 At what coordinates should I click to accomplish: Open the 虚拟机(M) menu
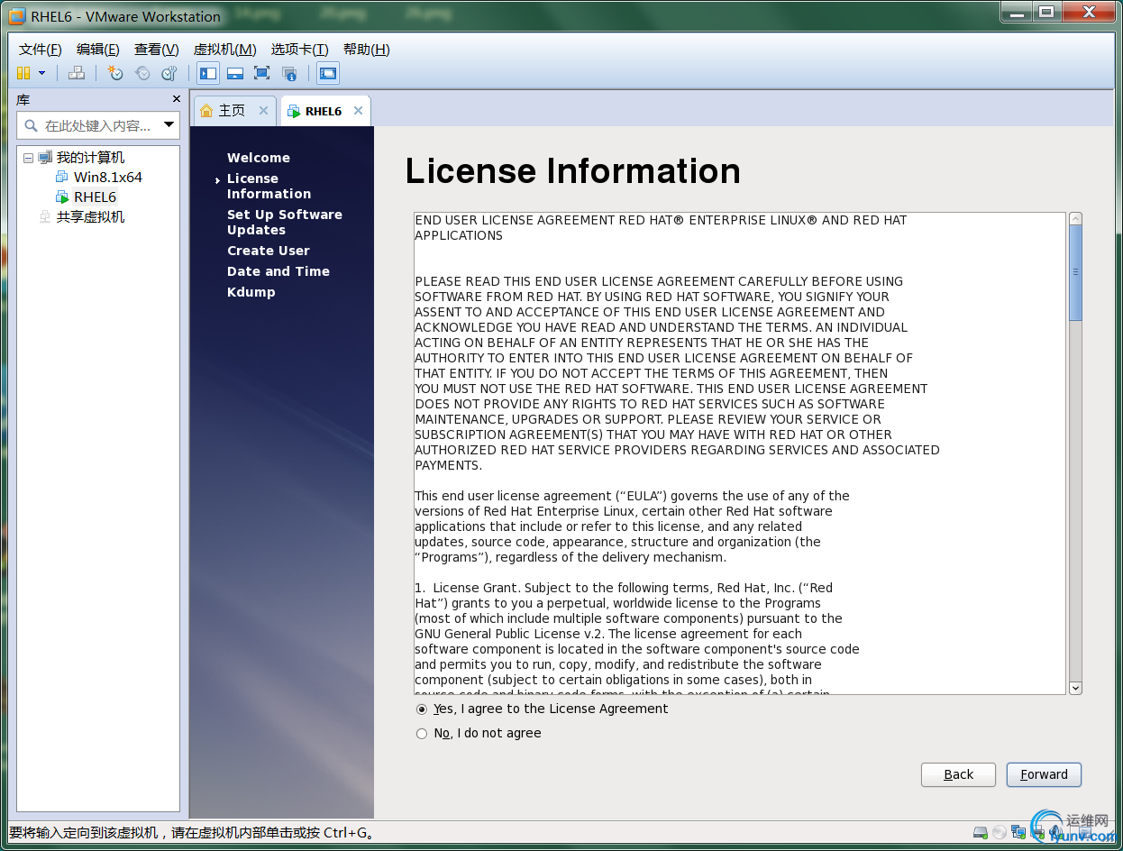(x=224, y=50)
